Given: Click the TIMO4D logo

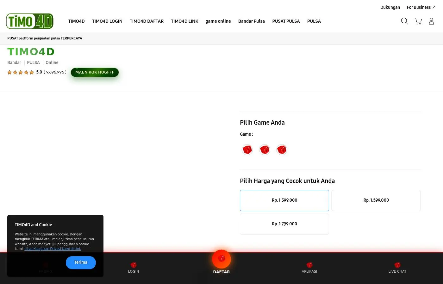Looking at the screenshot, I should pos(30,21).
